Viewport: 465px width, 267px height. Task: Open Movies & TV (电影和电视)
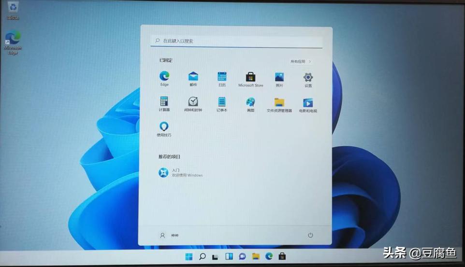pyautogui.click(x=308, y=105)
